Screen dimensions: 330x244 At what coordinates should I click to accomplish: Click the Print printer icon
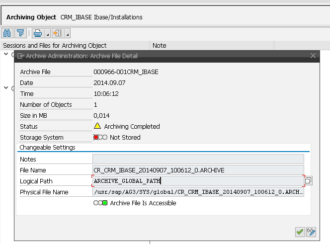38,33
